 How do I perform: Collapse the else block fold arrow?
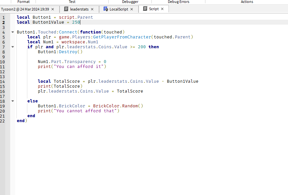13,101
